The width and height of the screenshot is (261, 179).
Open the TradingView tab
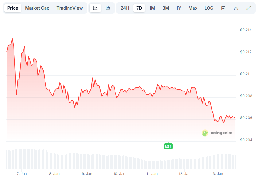70,8
